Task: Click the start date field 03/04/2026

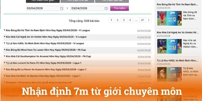Action: pyautogui.click(x=45, y=8)
